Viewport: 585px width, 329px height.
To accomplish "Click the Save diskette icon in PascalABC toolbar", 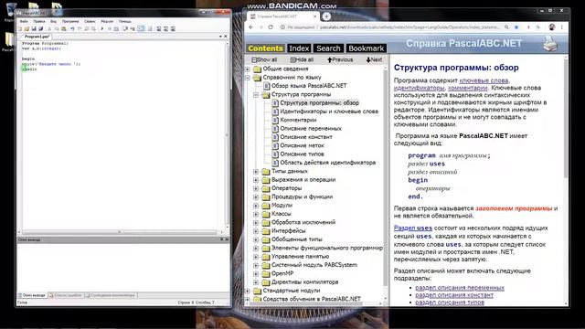I will (x=34, y=28).
